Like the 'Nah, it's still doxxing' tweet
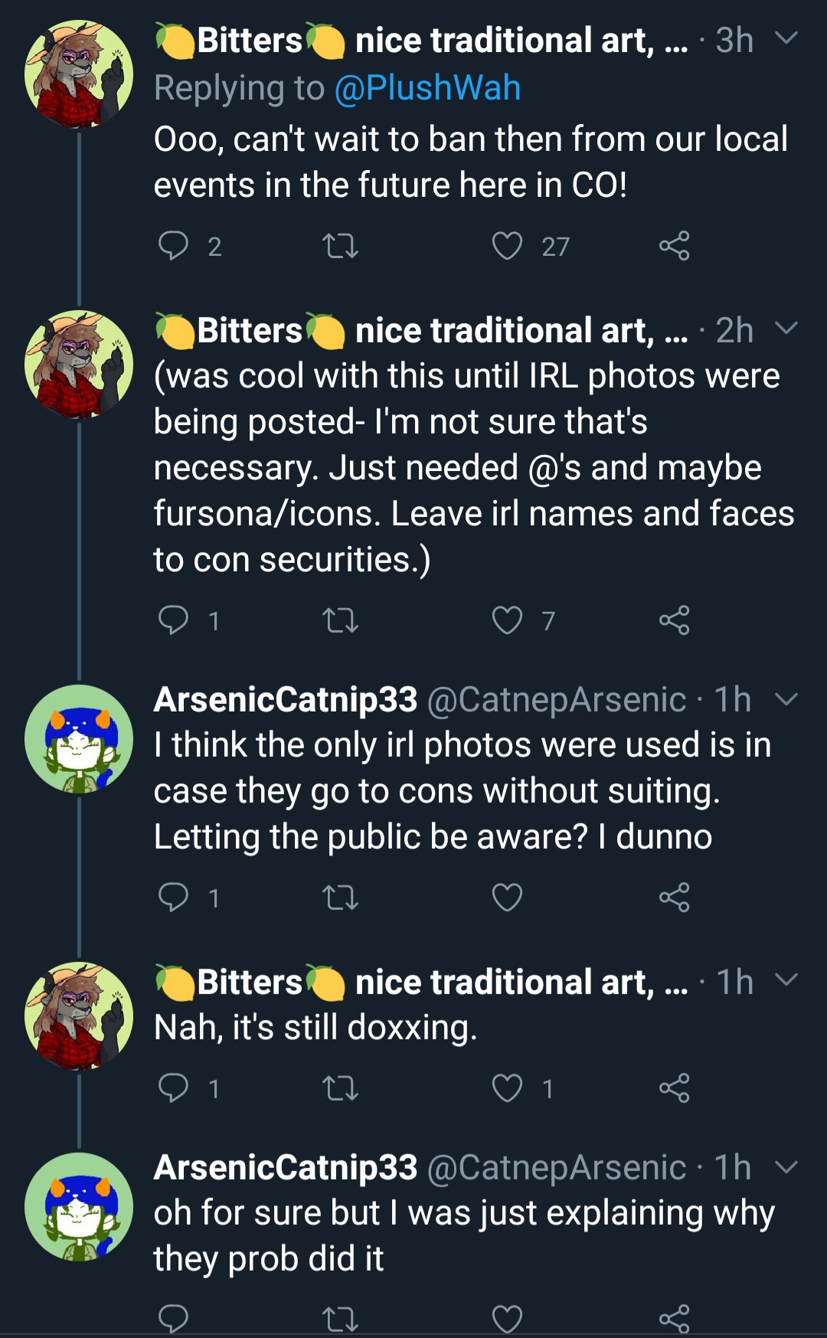The height and width of the screenshot is (1338, 827). tap(507, 1088)
